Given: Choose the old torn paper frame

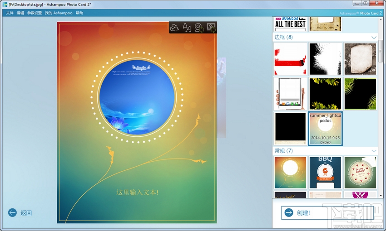Looking at the screenshot, I should click(x=361, y=59).
